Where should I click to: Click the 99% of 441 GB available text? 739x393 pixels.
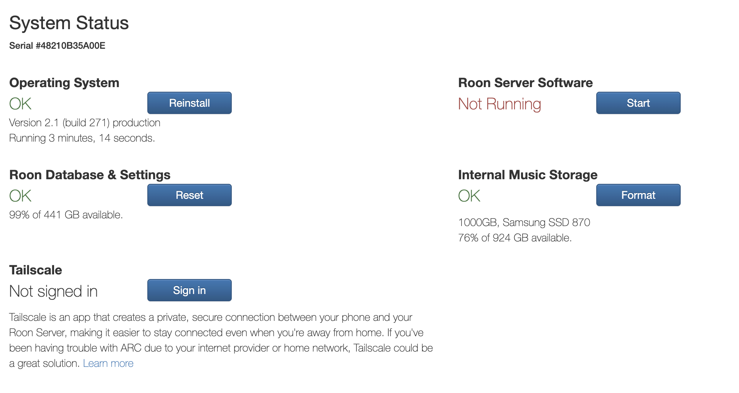point(66,215)
